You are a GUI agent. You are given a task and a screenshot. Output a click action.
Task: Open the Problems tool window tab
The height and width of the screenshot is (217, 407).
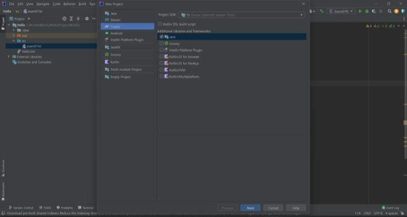[65, 208]
